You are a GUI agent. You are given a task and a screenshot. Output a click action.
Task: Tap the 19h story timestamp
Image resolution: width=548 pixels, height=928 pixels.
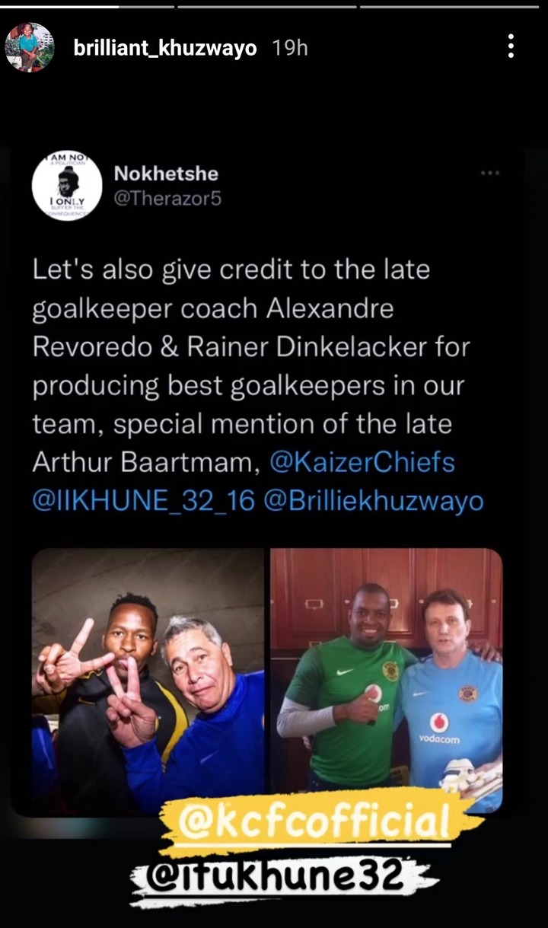click(290, 48)
